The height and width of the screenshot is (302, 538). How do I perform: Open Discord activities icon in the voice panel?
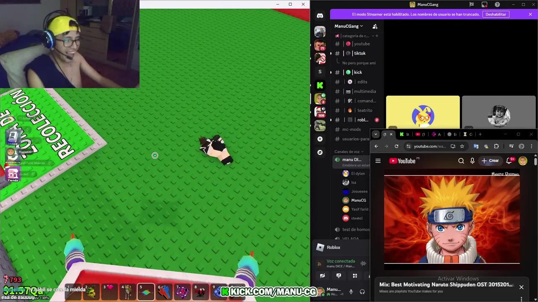[x=355, y=276]
